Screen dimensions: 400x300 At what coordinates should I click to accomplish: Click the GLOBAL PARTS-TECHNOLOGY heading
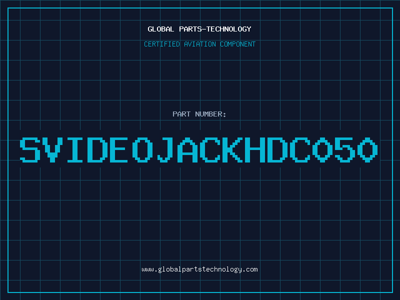(199, 29)
